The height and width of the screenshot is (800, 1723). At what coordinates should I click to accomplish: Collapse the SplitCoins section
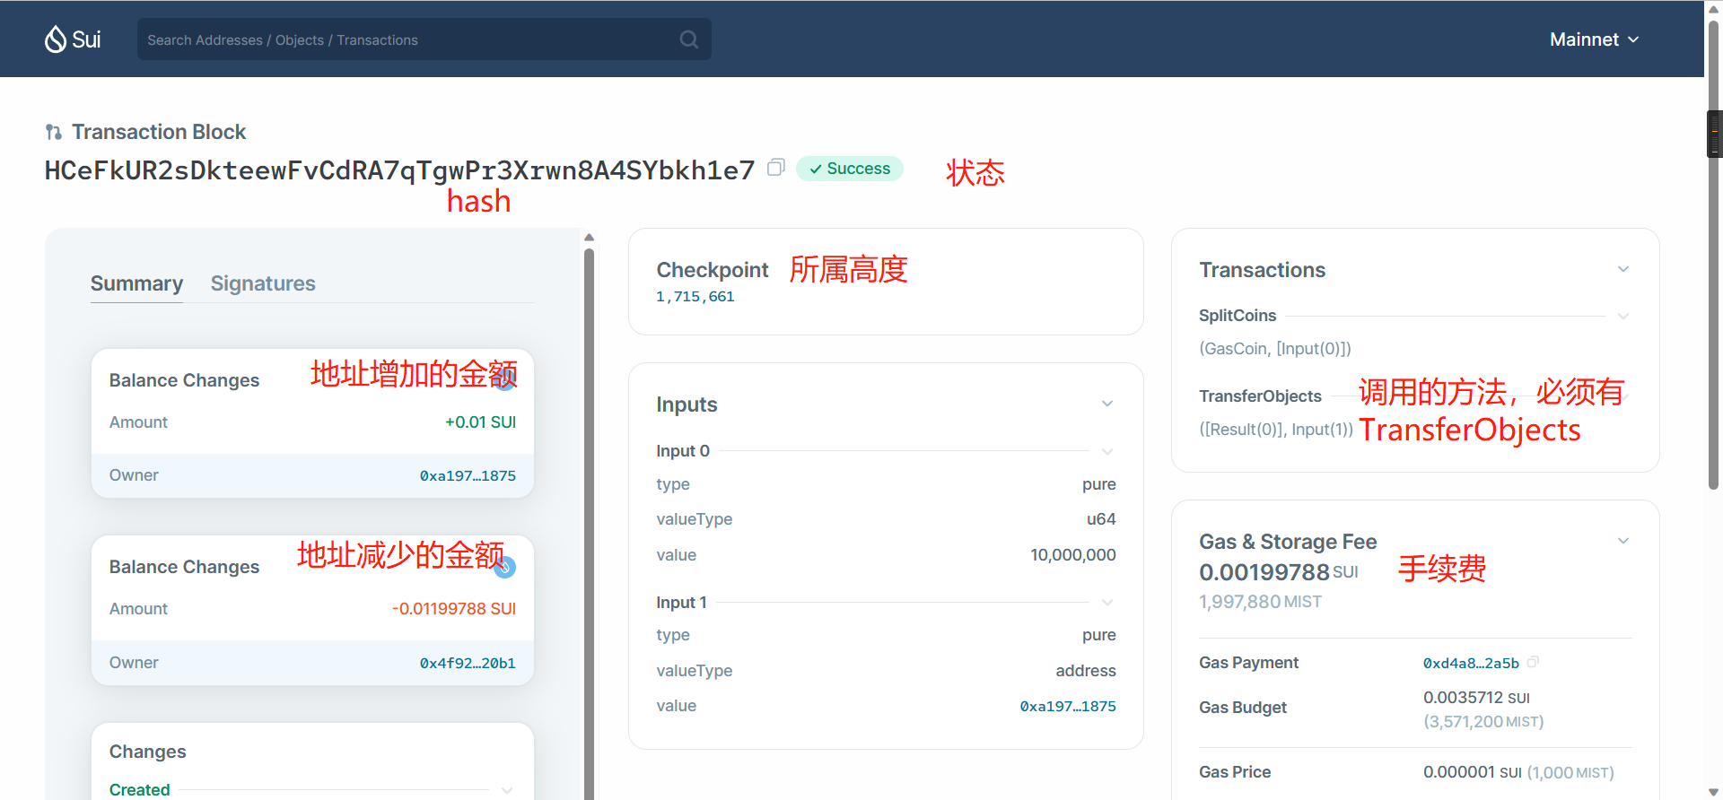(x=1622, y=317)
